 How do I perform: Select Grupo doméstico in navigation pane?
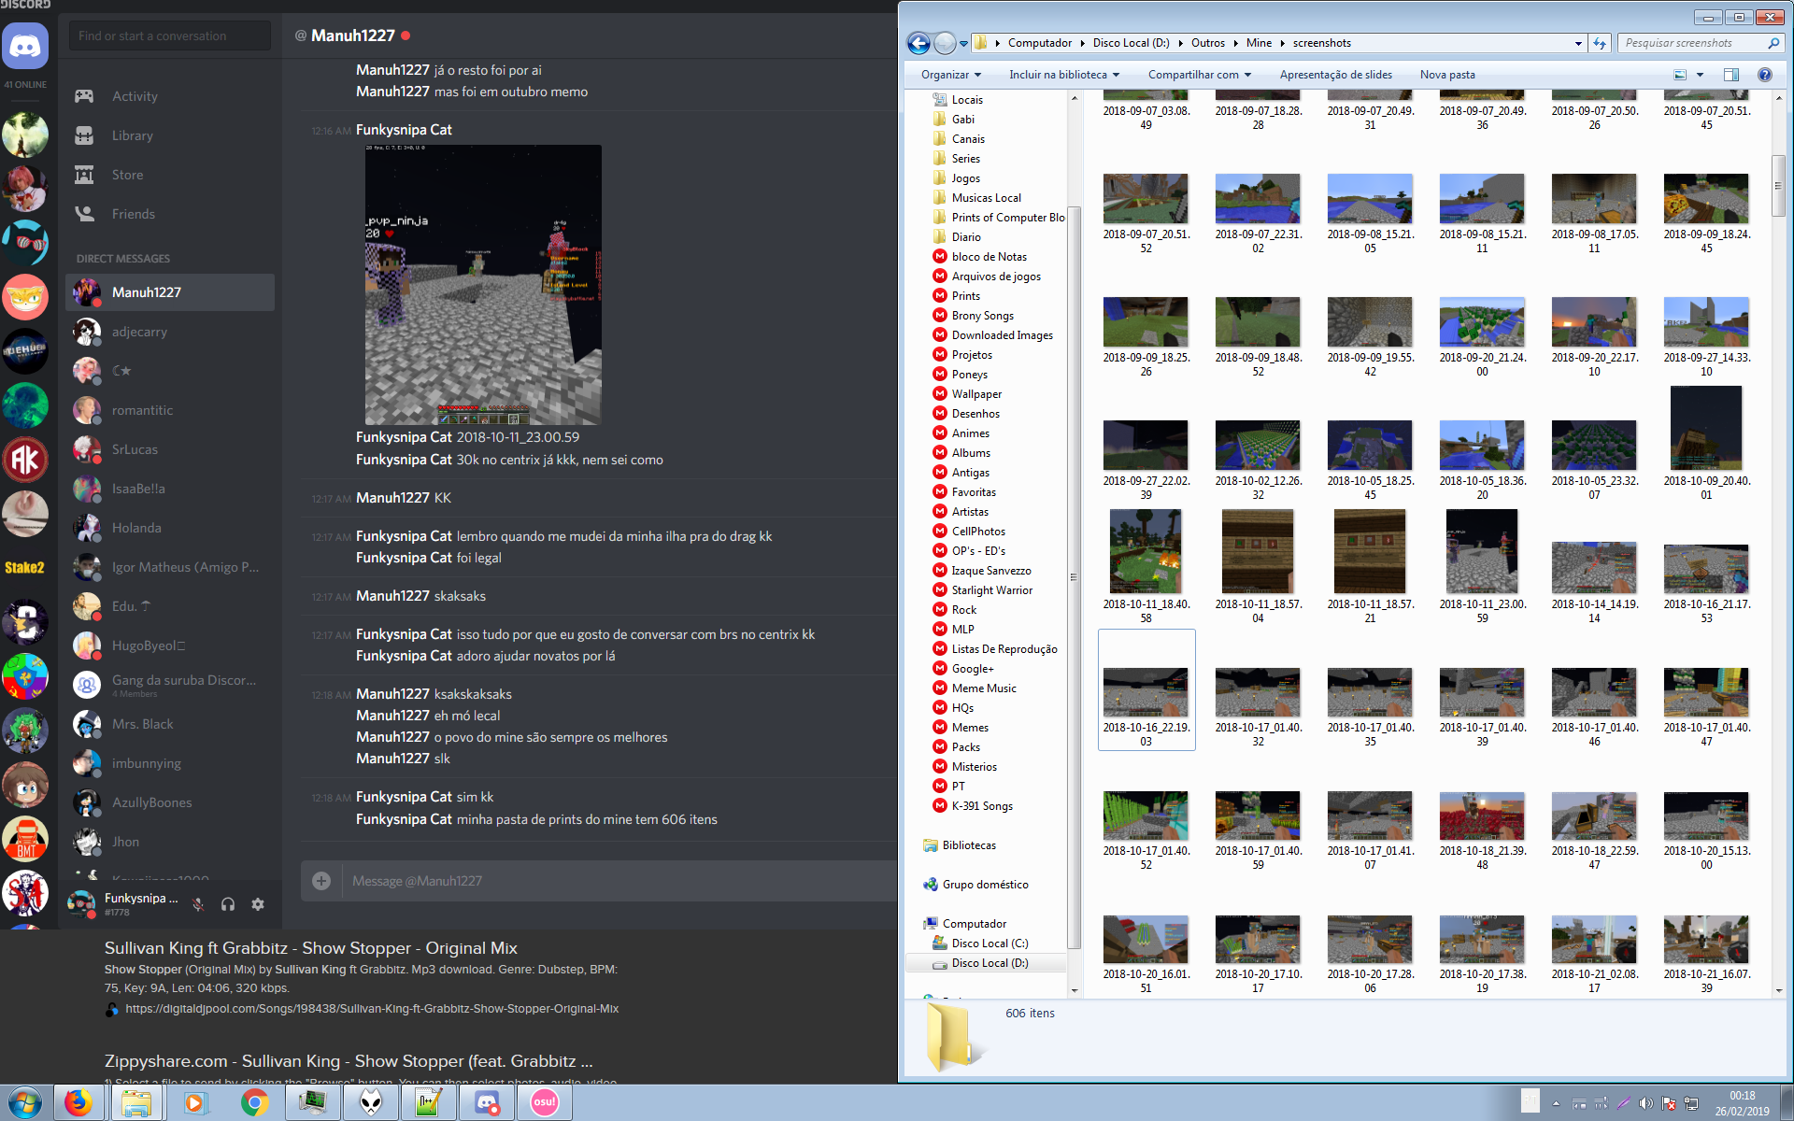[x=985, y=885]
